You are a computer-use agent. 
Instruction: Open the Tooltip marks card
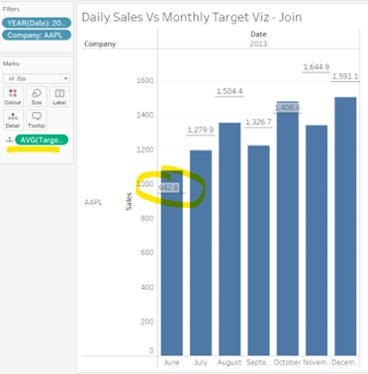(x=37, y=120)
